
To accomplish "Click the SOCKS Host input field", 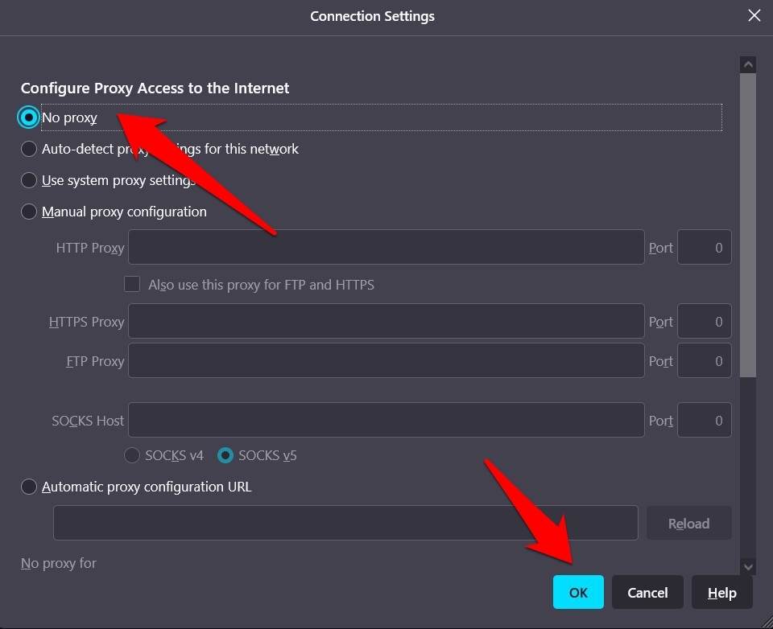I will [386, 419].
